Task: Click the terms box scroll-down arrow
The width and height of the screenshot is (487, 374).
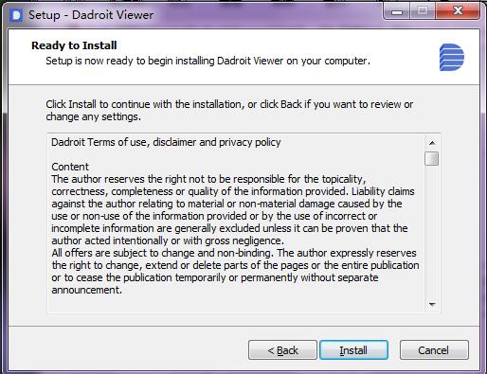Action: 432,305
